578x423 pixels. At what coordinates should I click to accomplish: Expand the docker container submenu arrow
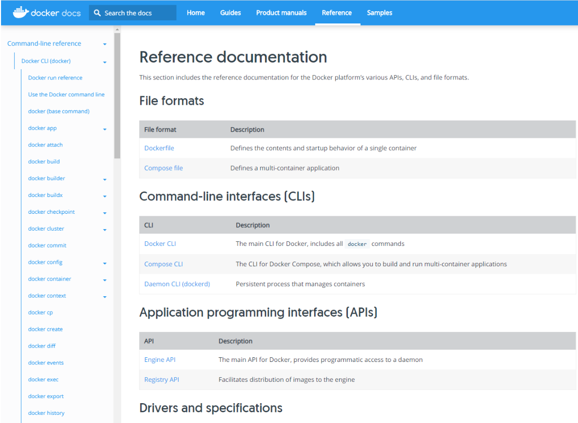click(105, 280)
